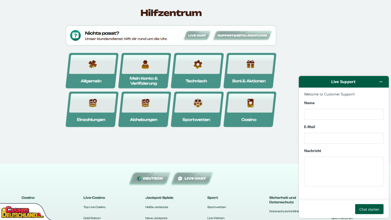Open the Allgemein category clover icon
Screen dimensions: 391x220
[93, 64]
